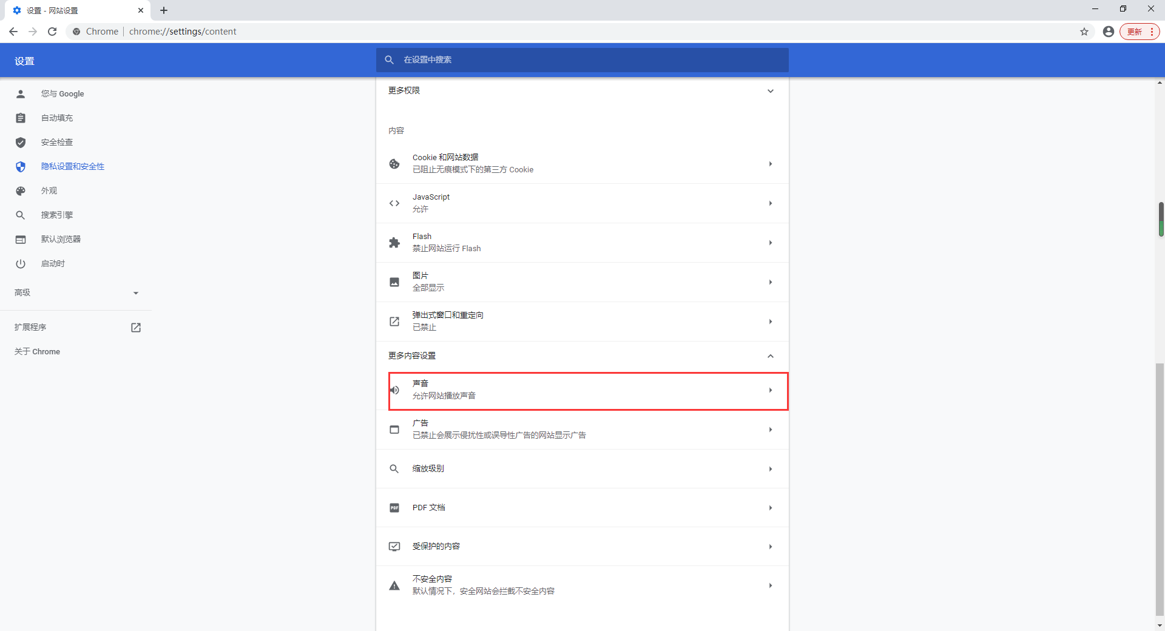Viewport: 1165px width, 631px height.
Task: Click the address bar URL
Action: point(183,32)
